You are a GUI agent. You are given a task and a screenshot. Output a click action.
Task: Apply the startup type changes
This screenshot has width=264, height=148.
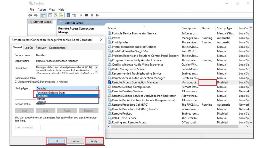94,141
